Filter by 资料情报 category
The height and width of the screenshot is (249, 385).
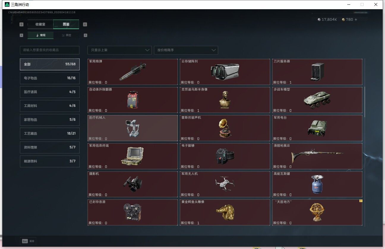point(50,148)
